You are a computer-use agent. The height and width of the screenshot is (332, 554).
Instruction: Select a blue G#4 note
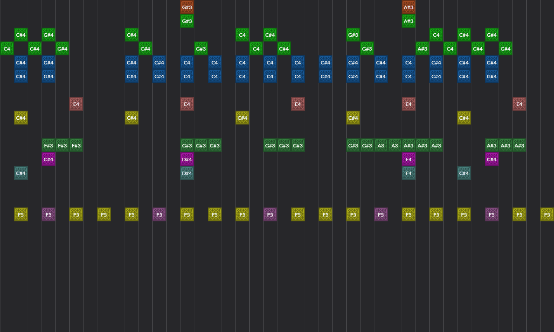click(x=48, y=62)
